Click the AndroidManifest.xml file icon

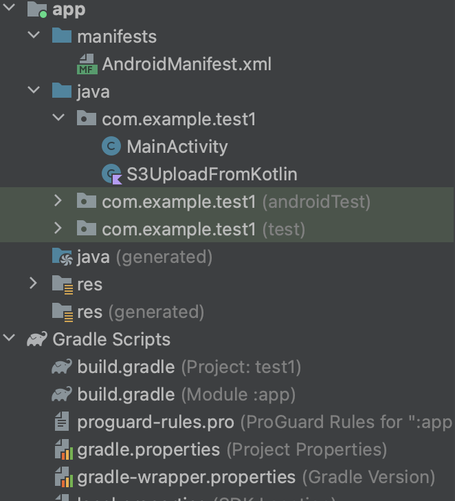tap(87, 64)
